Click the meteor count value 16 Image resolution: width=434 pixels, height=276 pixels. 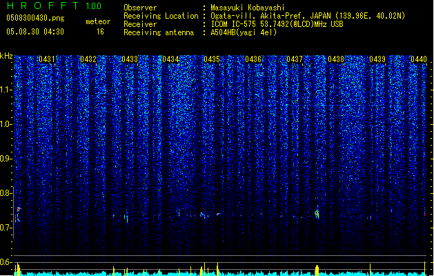click(100, 32)
